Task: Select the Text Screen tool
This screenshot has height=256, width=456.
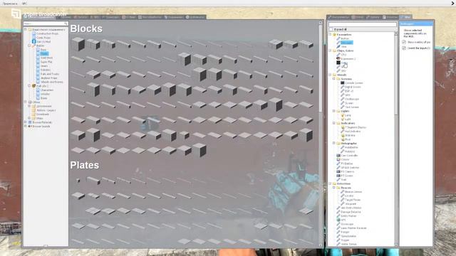Action: [351, 107]
